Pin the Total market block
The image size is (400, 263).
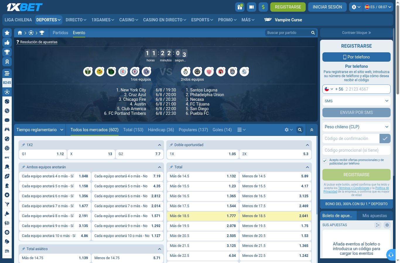(x=171, y=167)
